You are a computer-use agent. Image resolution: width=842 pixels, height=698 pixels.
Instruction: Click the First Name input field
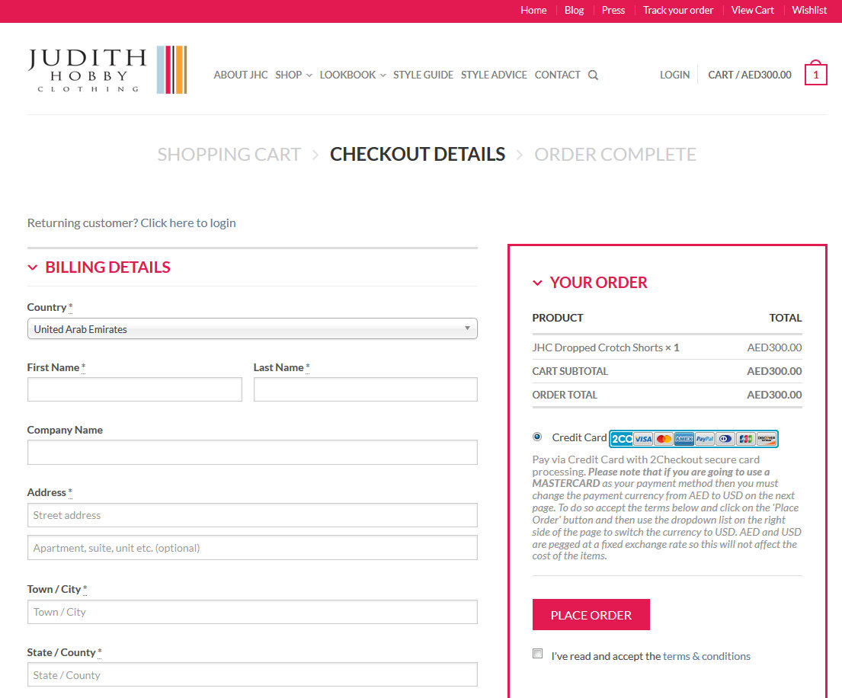tap(135, 389)
